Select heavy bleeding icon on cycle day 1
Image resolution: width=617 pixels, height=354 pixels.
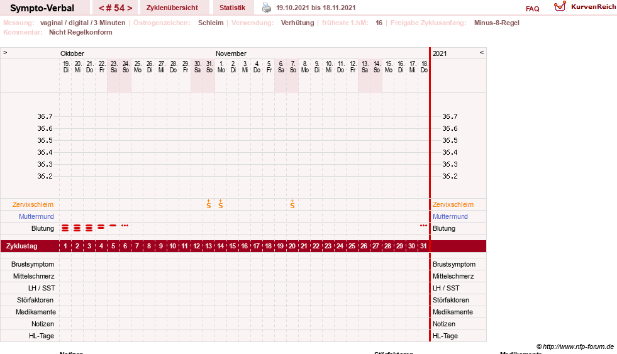coord(65,228)
